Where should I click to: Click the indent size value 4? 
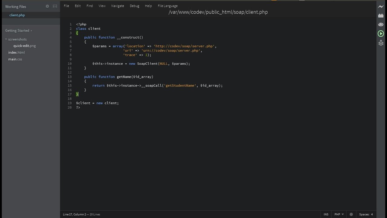point(372,214)
